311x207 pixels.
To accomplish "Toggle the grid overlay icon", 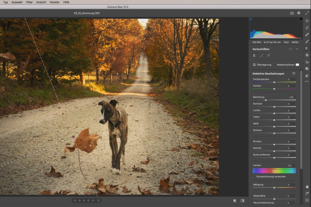I will coord(307,200).
